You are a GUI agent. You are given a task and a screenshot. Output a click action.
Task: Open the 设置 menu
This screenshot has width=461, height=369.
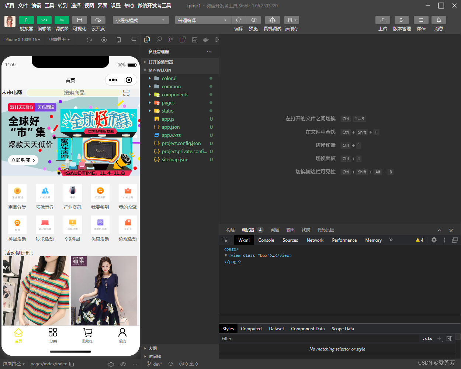pos(116,6)
